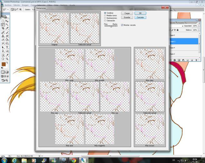Select the Type tool
205x163 pixels.
point(7,47)
